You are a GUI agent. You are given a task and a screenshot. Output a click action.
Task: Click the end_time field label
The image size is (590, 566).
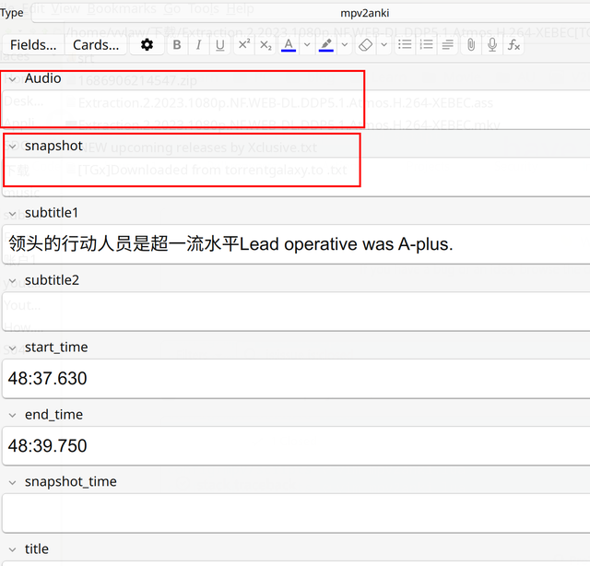point(53,415)
